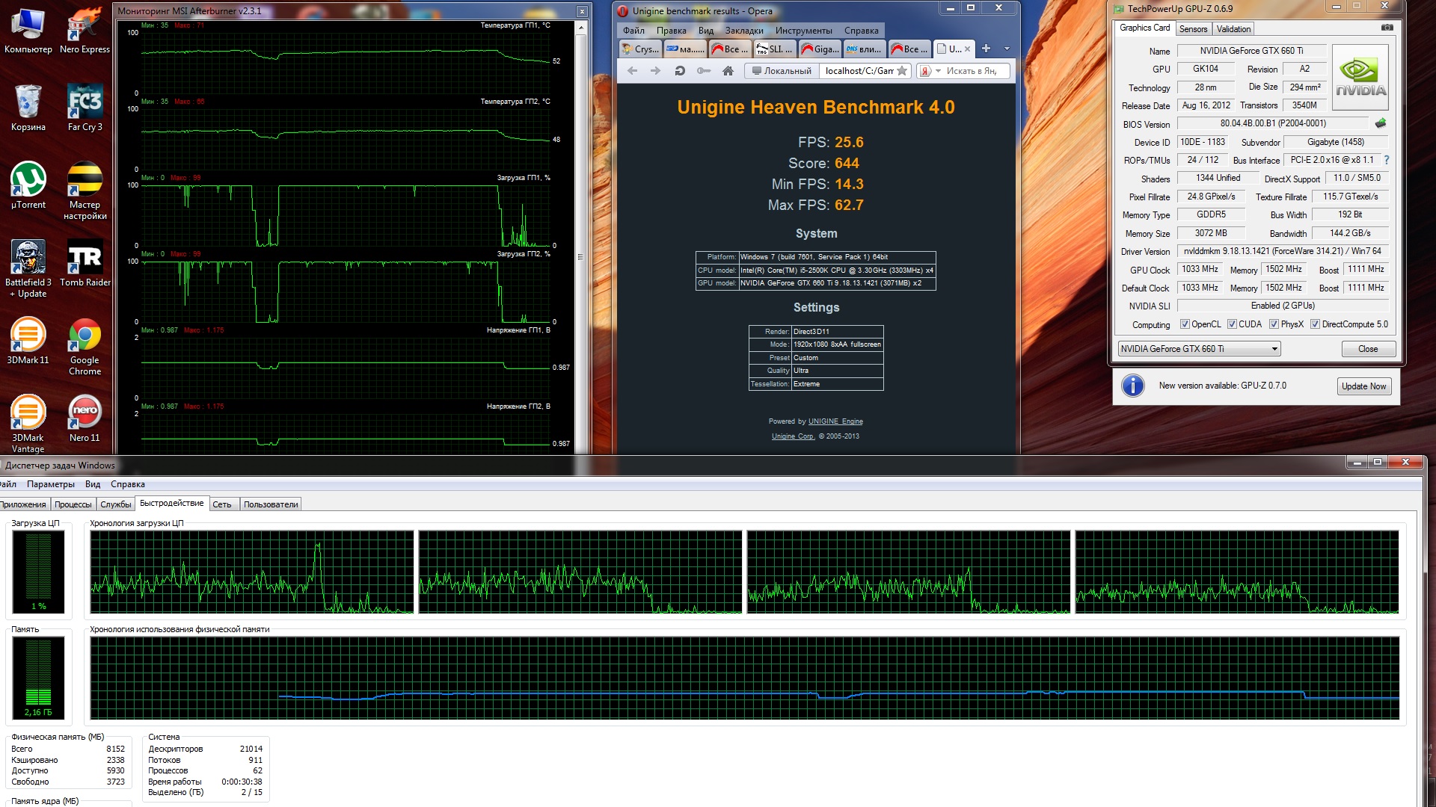Screen dimensions: 1436x807
Task: Open the Процессы tab in Task Manager
Action: click(x=73, y=504)
